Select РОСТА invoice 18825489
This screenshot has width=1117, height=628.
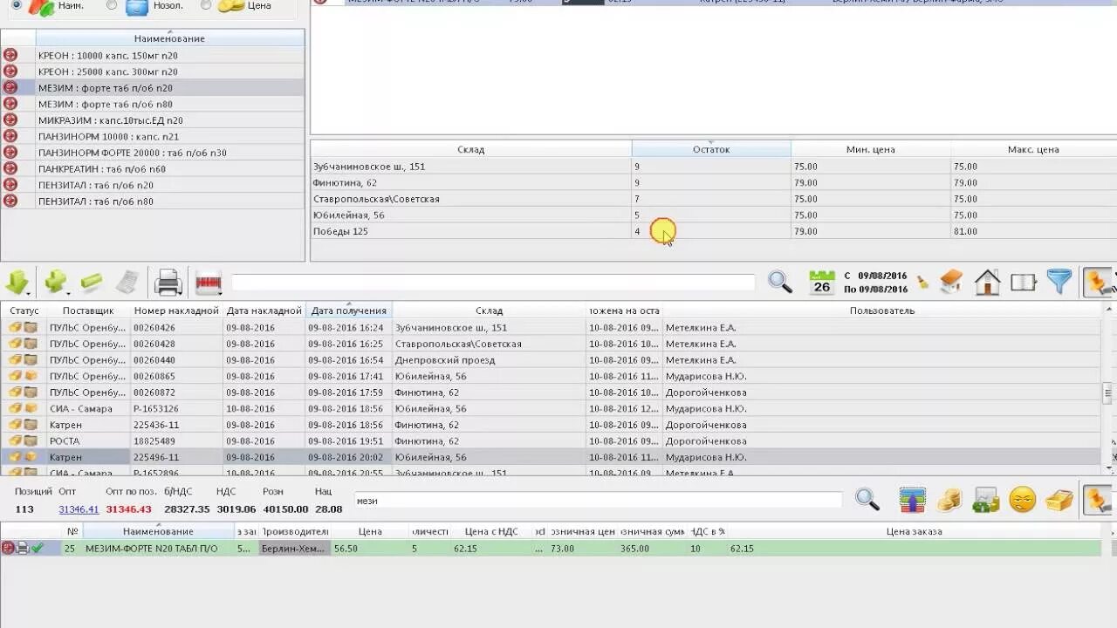(x=551, y=440)
